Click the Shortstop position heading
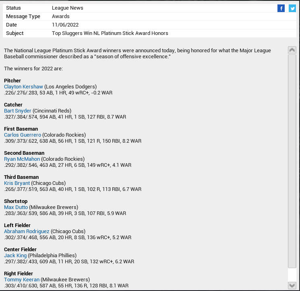Viewport: 300px width, 291px height. coord(16,201)
